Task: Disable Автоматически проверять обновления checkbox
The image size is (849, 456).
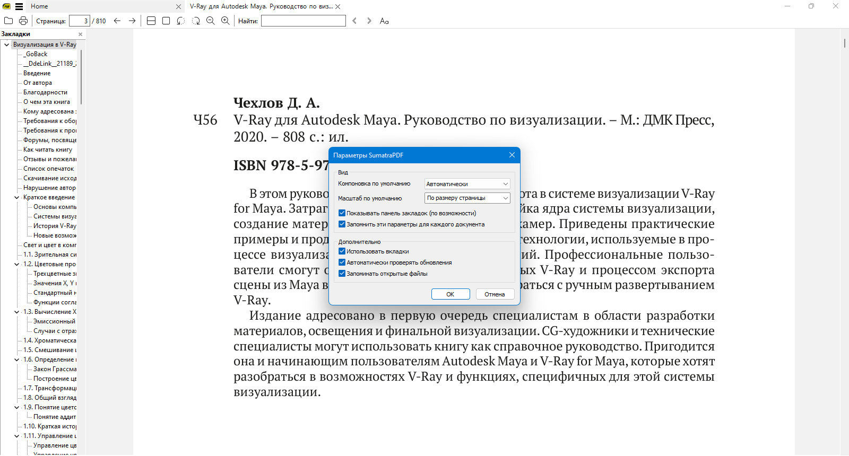Action: click(342, 262)
